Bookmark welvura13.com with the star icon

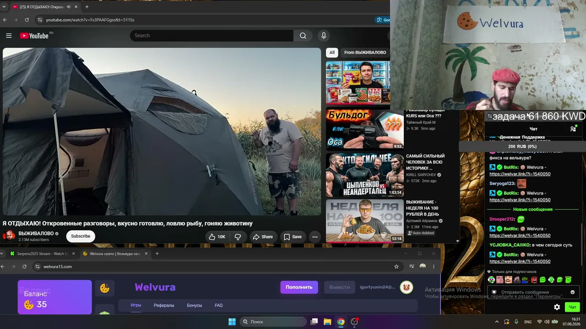pyautogui.click(x=396, y=266)
